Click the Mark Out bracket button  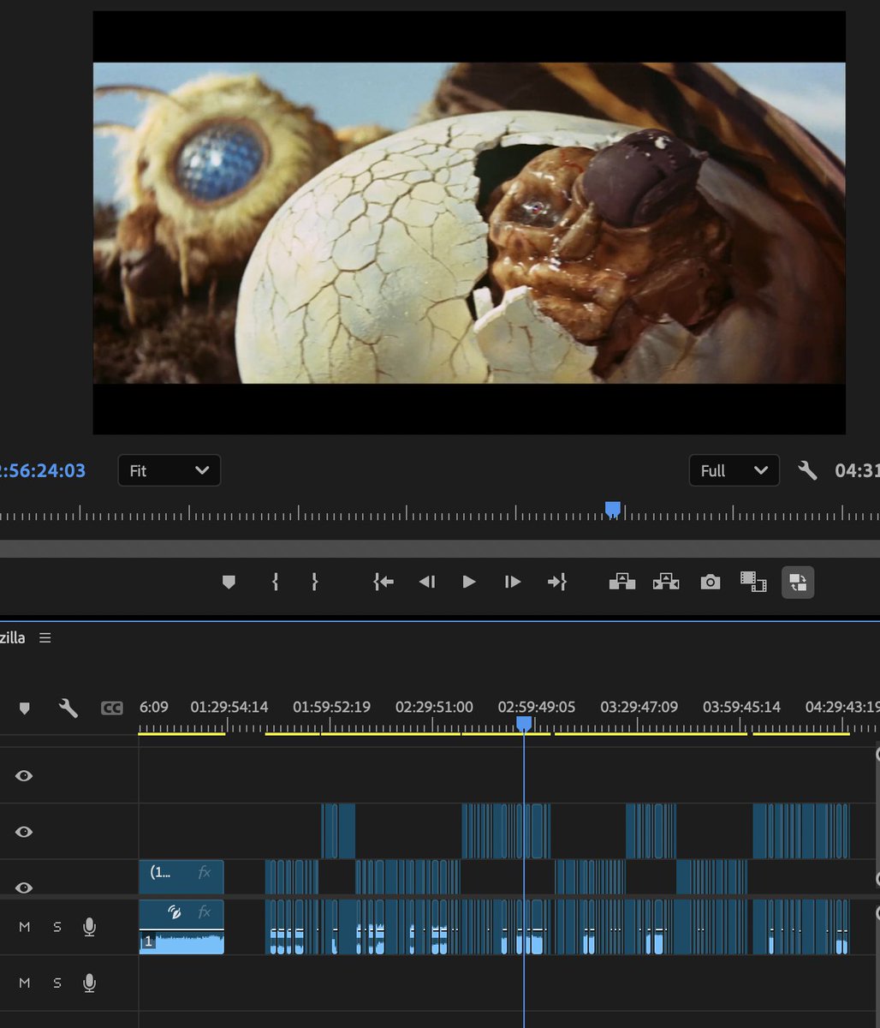314,582
